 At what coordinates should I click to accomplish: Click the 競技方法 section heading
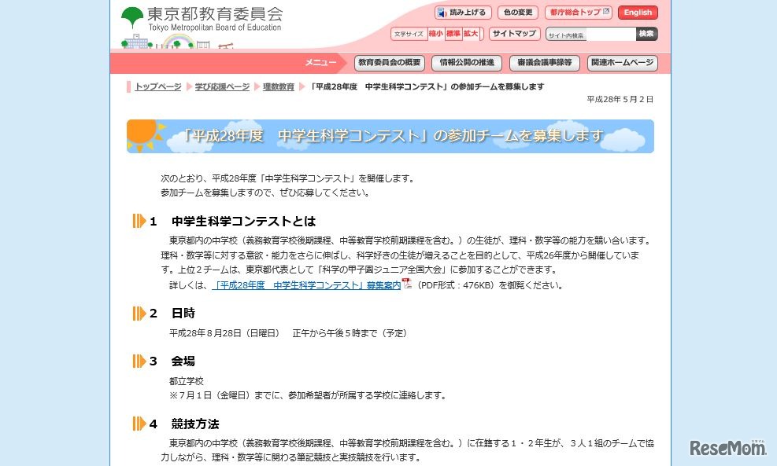click(195, 424)
